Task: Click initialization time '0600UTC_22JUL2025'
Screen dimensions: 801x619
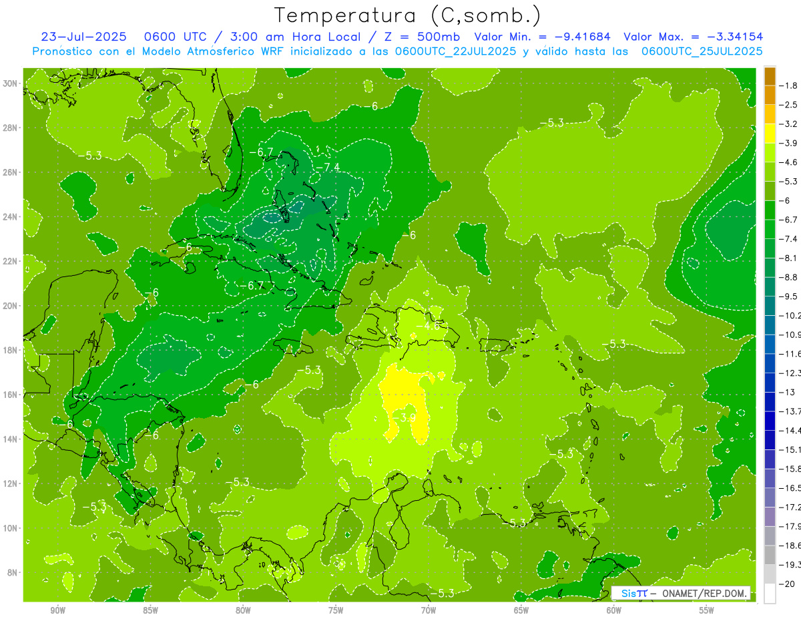Action: coord(455,51)
